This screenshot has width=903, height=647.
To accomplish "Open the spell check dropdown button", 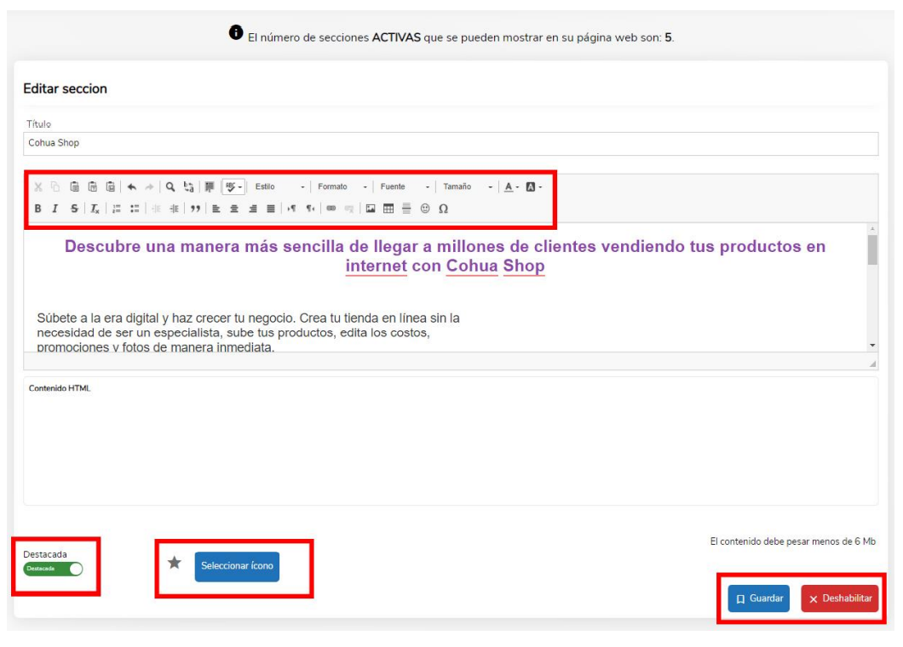I will point(233,186).
